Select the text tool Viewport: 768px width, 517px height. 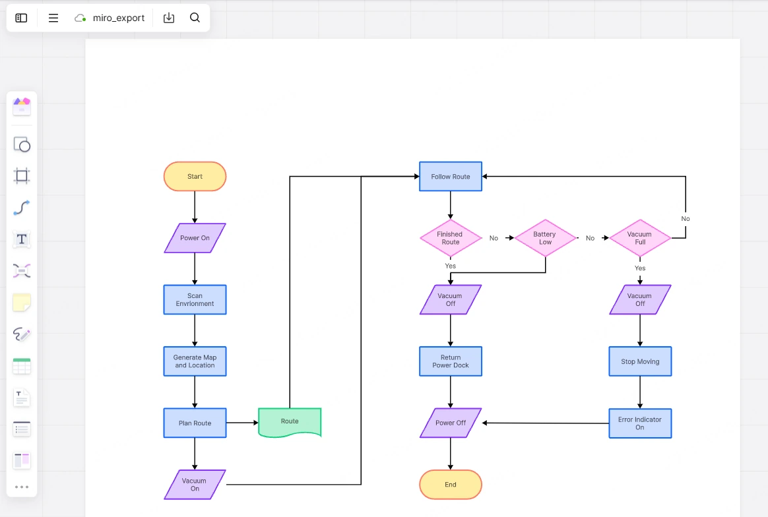22,239
